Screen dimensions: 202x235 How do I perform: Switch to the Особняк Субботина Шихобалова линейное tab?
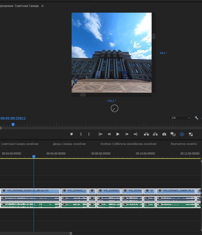point(128,144)
